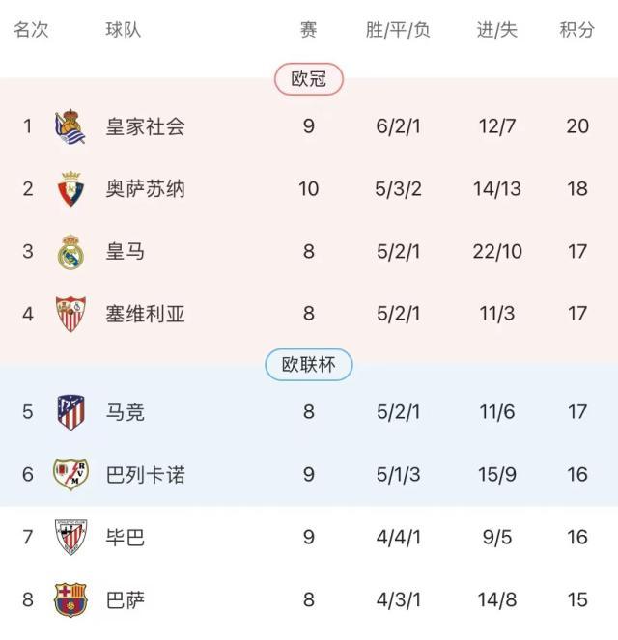The width and height of the screenshot is (618, 640).
Task: Click the 名次 column header
Action: coord(30,30)
